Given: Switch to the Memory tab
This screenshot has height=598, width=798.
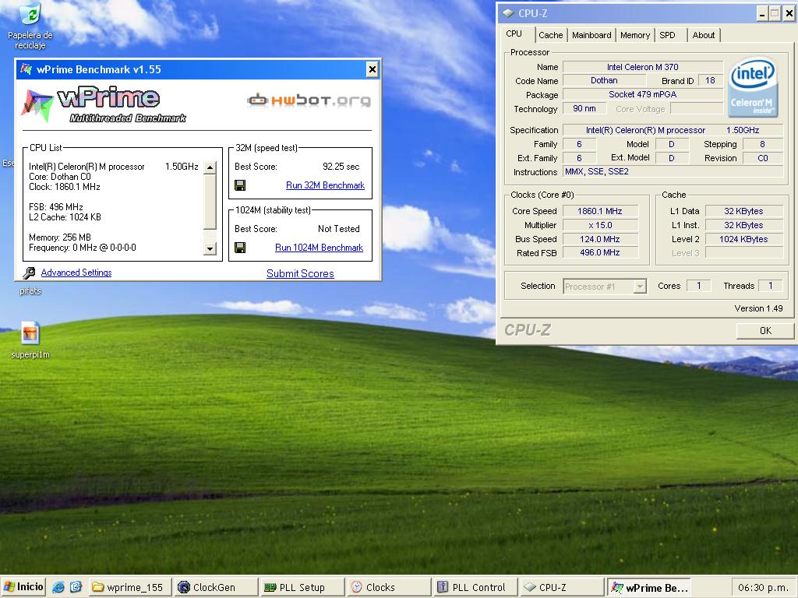Looking at the screenshot, I should point(634,35).
